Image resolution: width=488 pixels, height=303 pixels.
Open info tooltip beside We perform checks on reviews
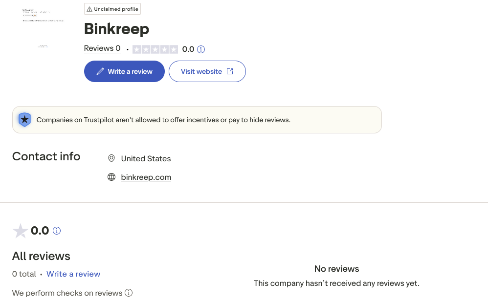(x=129, y=293)
